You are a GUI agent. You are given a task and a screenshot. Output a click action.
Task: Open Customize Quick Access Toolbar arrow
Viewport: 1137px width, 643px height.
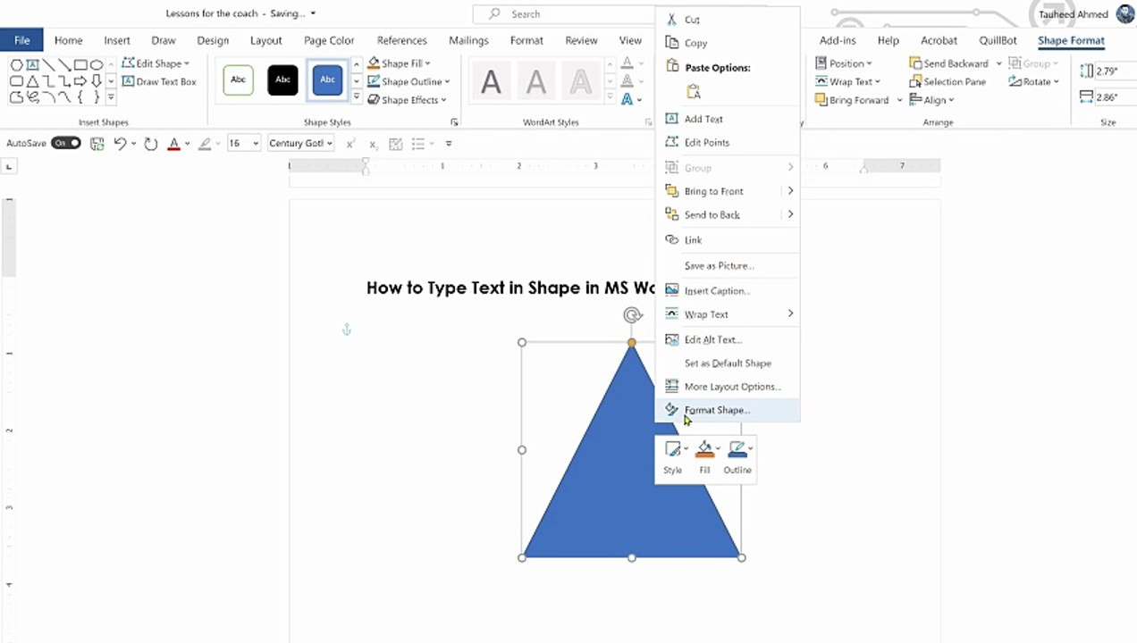[449, 143]
